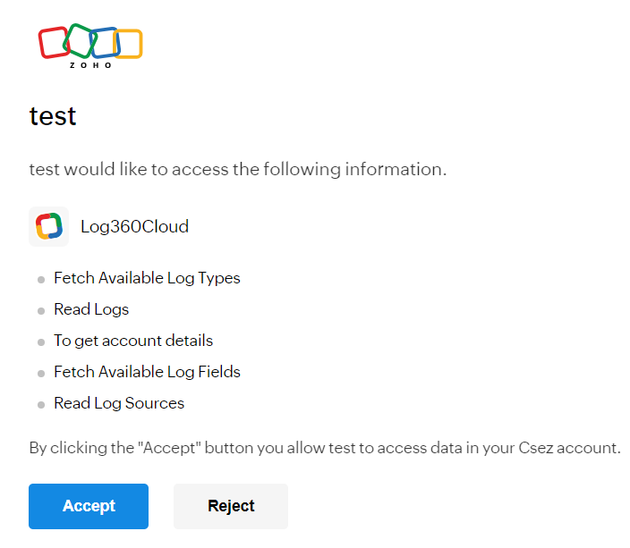Select the "Read Logs" permission item

pyautogui.click(x=91, y=309)
